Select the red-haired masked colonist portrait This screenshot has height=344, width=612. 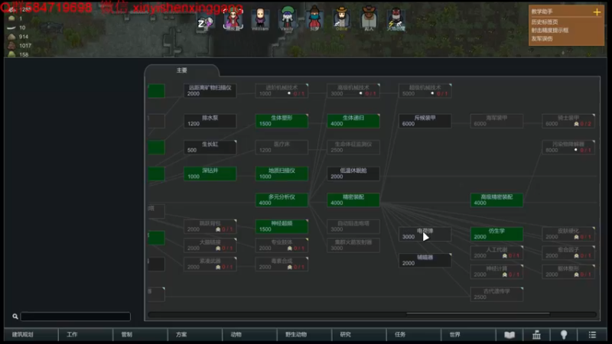click(x=314, y=18)
